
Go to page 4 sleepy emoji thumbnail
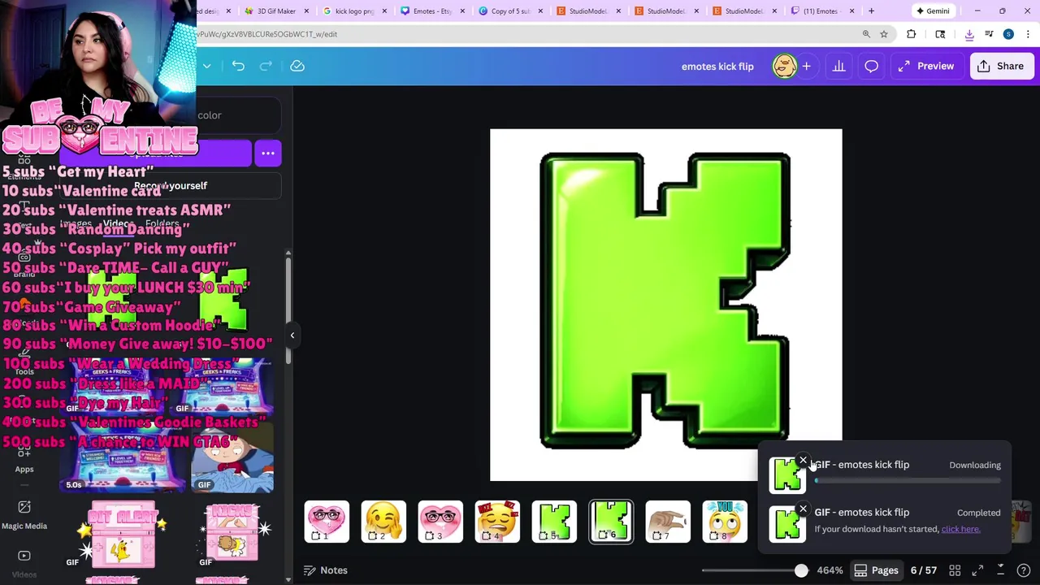pyautogui.click(x=497, y=522)
